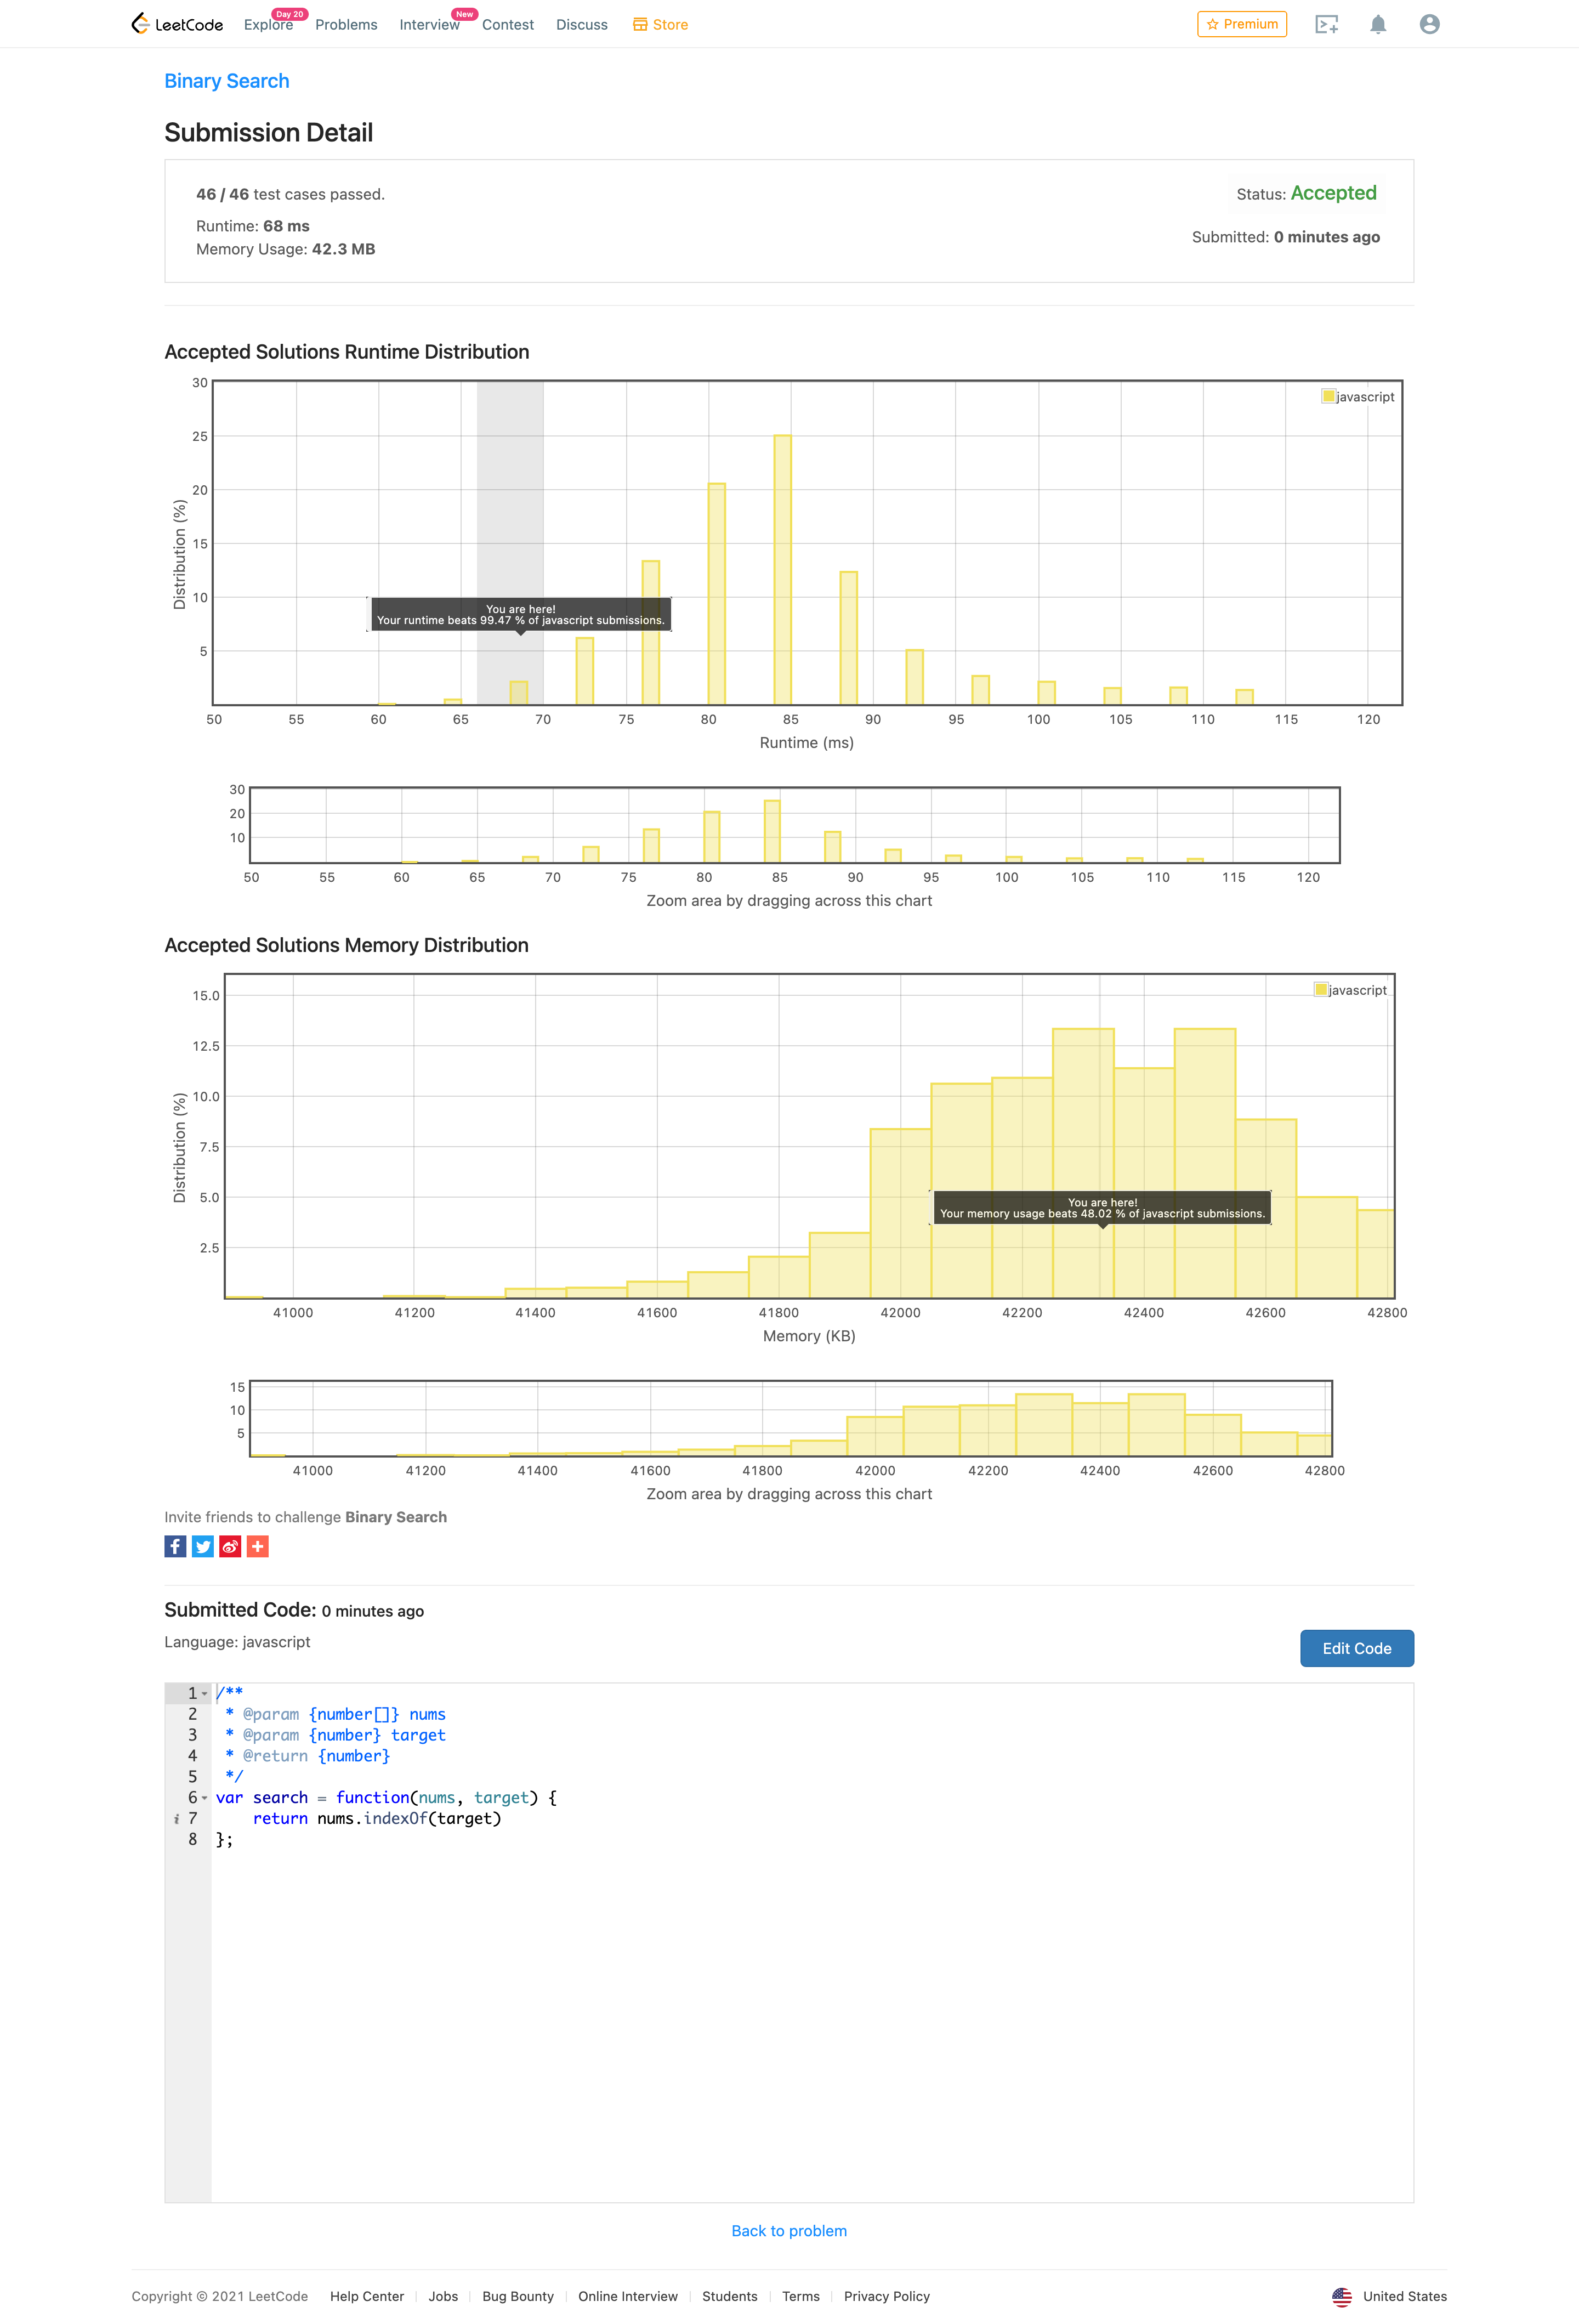Click javascript legend swatch in runtime chart
Screen dimensions: 1579x2324
(1328, 396)
